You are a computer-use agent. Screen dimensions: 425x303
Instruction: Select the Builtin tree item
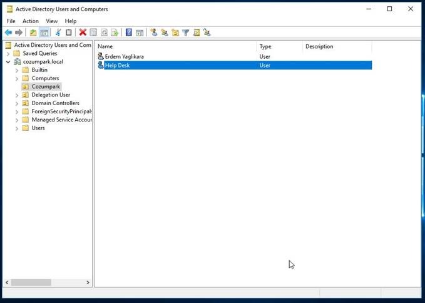click(39, 70)
